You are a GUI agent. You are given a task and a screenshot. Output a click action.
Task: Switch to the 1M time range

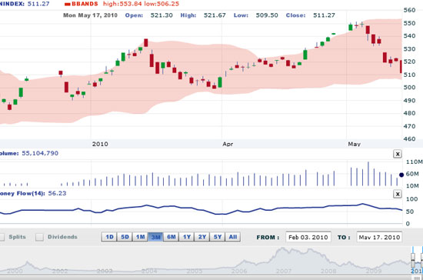coord(140,237)
